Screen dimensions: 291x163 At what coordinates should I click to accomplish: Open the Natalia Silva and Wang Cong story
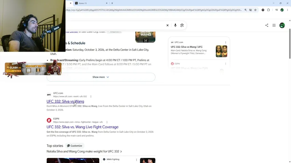pyautogui.click(x=84, y=151)
